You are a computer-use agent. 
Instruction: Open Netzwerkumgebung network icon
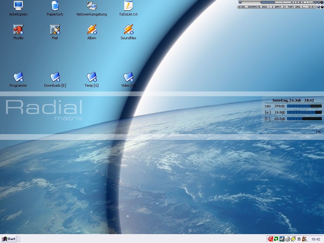92,8
